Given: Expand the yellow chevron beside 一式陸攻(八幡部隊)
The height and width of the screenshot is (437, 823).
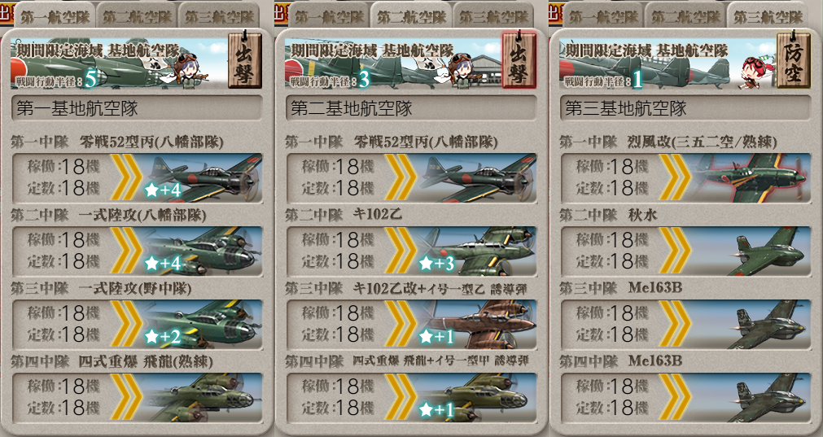Looking at the screenshot, I should tap(126, 251).
